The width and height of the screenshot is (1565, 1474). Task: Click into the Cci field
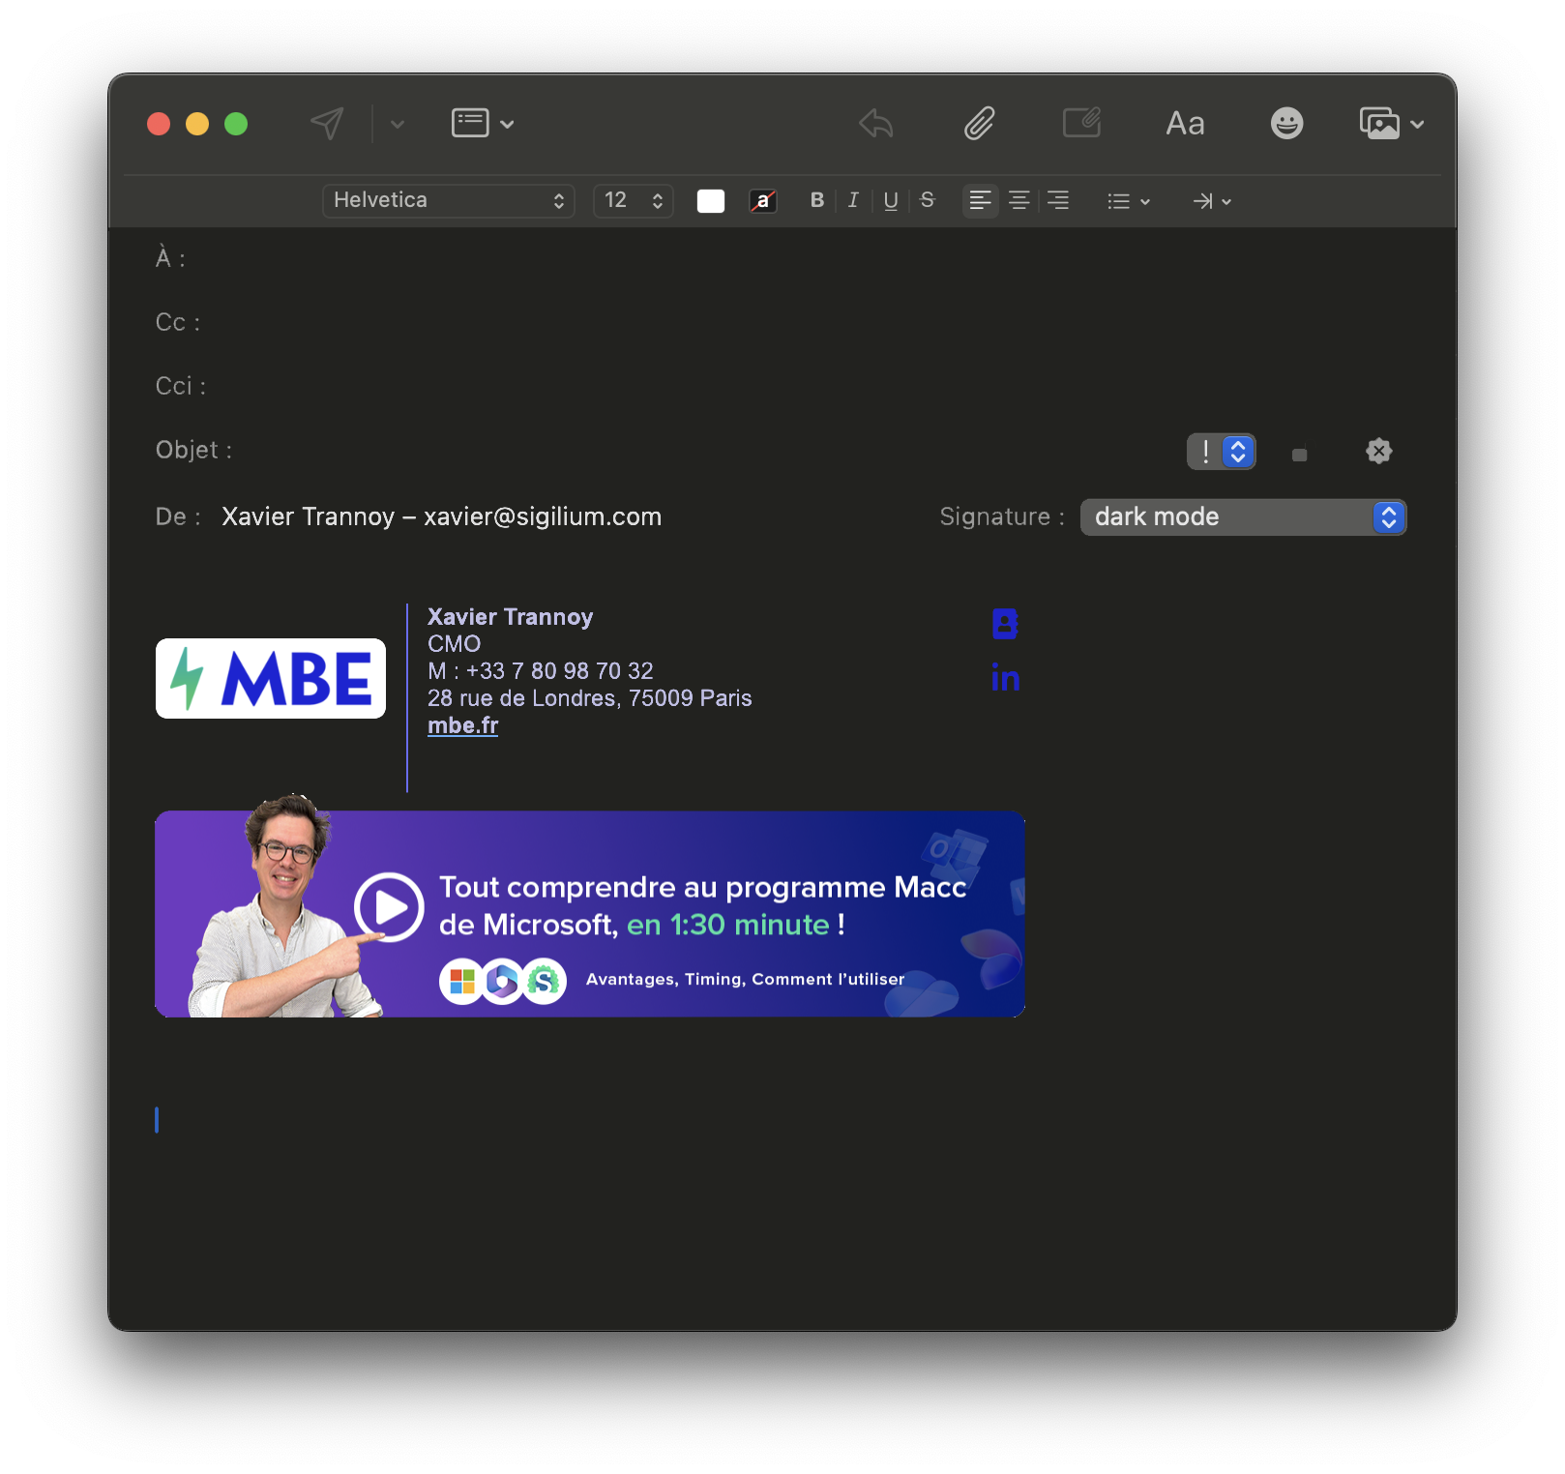782,386
